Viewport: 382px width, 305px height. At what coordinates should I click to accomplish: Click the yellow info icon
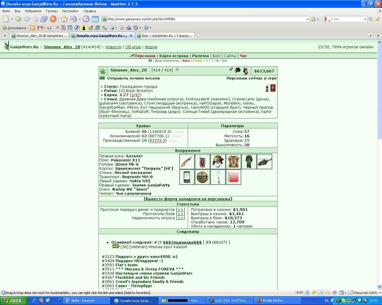click(83, 28)
